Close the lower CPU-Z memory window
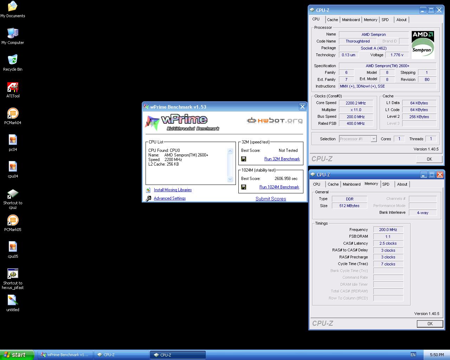Image resolution: width=450 pixels, height=360 pixels. point(440,174)
